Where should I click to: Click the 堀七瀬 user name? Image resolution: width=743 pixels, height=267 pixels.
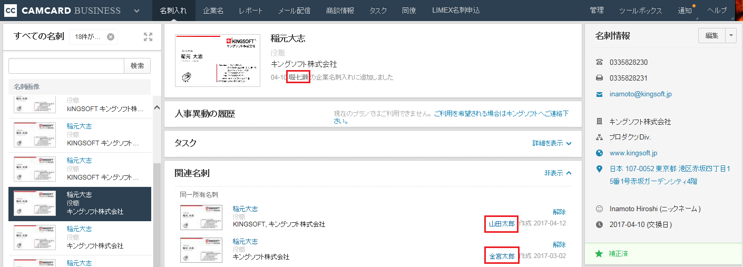pos(298,77)
